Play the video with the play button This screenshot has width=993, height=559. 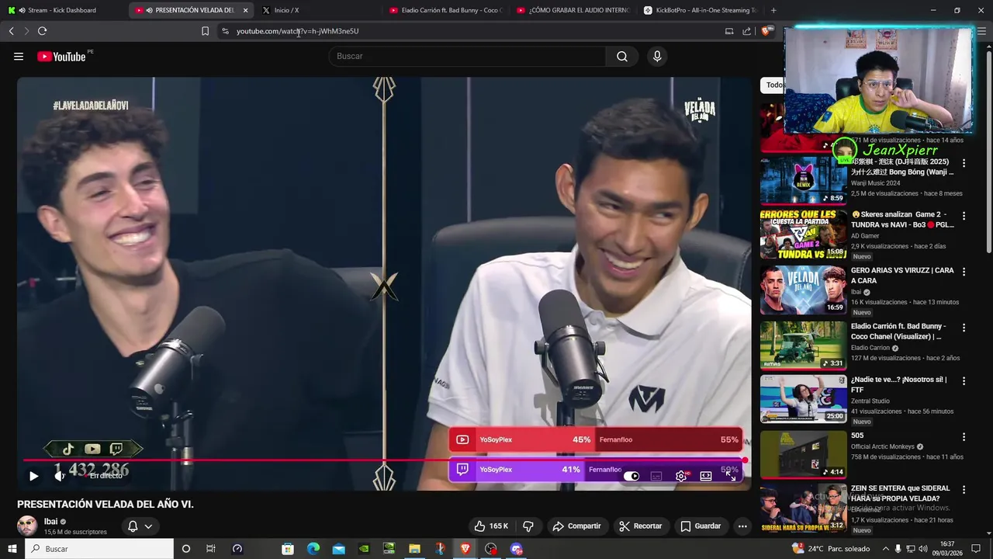33,476
